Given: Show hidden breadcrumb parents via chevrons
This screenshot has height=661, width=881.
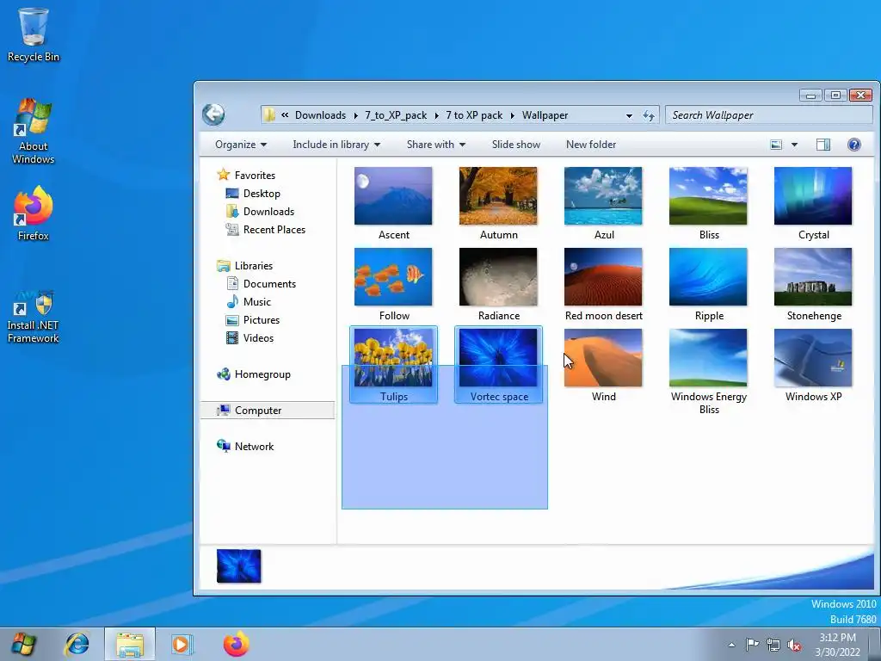Looking at the screenshot, I should [x=285, y=114].
